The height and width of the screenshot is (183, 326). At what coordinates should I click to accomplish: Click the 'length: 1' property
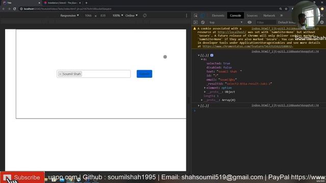tap(211, 96)
